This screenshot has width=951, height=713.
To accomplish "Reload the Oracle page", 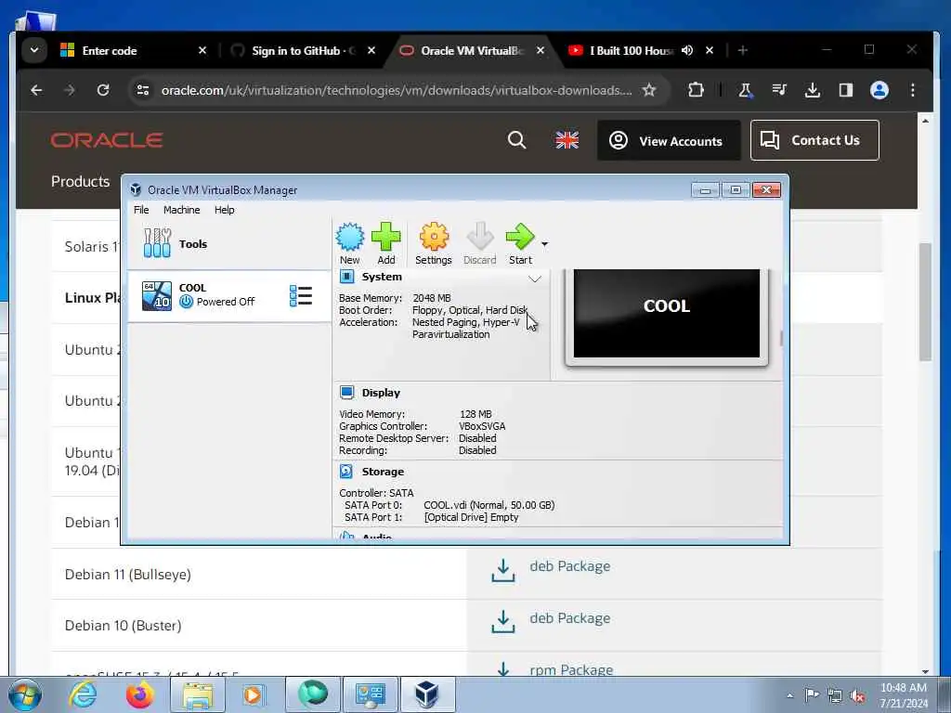I will pos(103,90).
